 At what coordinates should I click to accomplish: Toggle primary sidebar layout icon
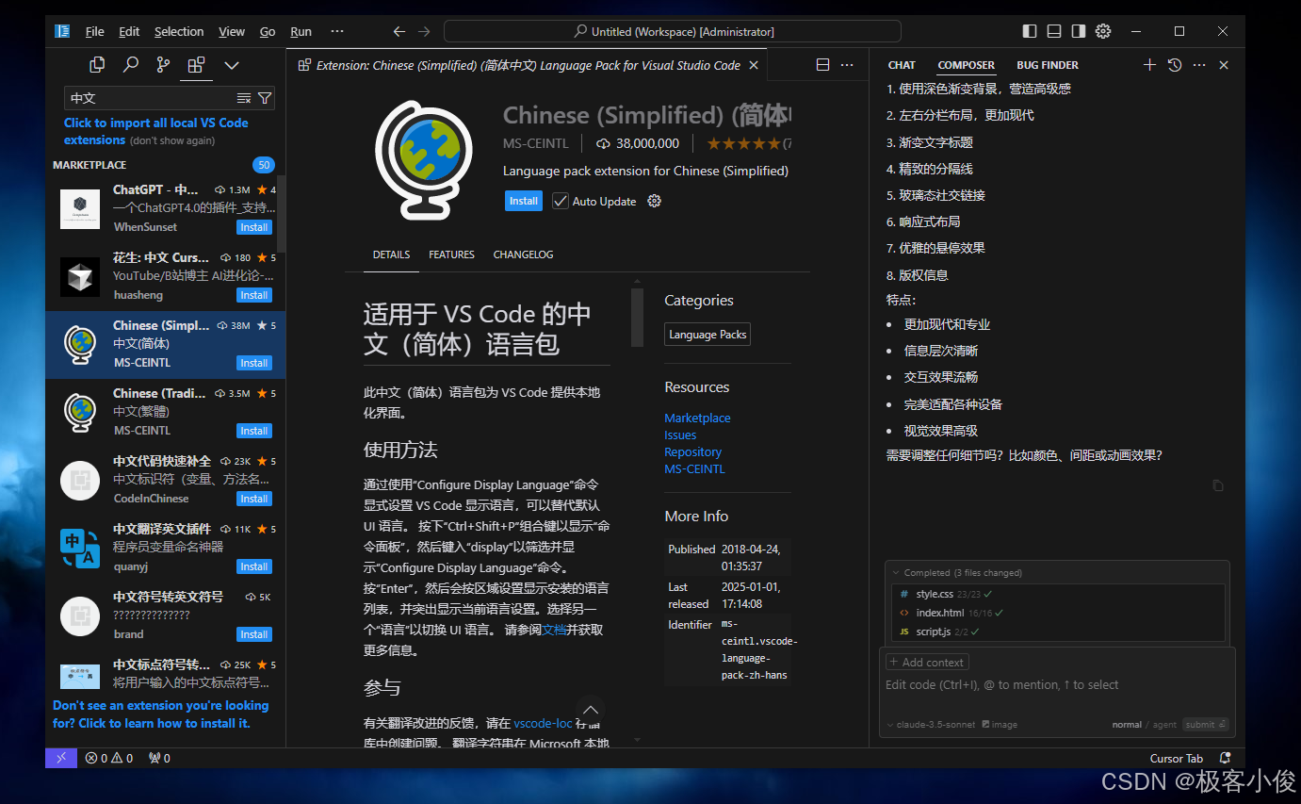[1030, 31]
